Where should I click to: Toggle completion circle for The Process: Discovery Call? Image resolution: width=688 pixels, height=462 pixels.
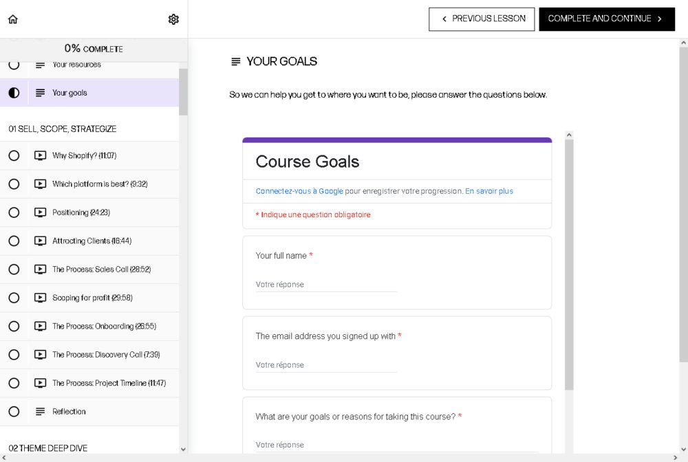tap(14, 355)
